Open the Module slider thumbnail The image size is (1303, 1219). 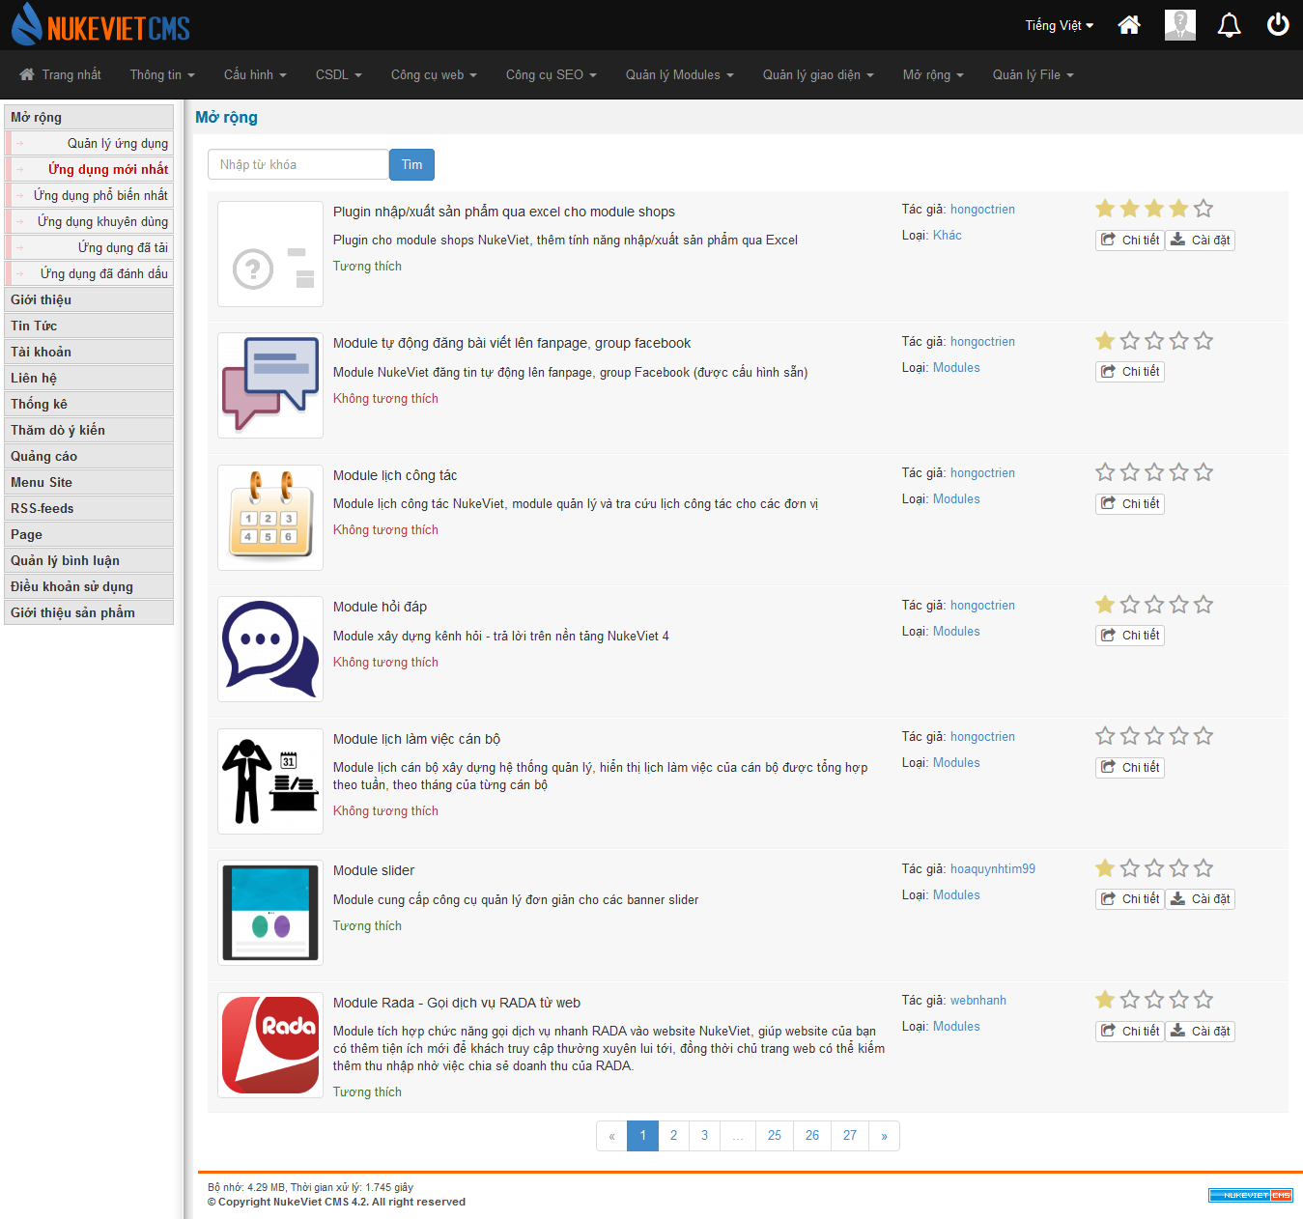(270, 913)
